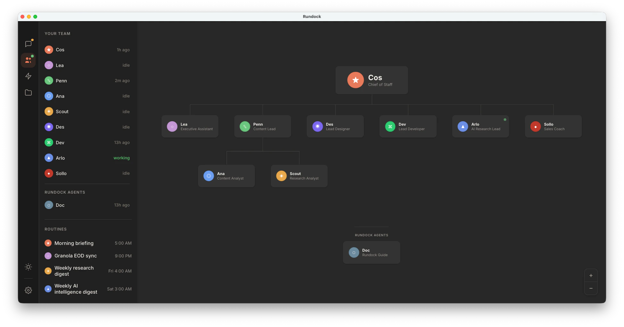Viewport: 624px width, 327px height.
Task: Click the Ana avatar in org chart
Action: [x=208, y=176]
